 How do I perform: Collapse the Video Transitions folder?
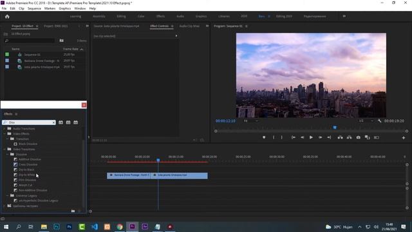pyautogui.click(x=5, y=149)
